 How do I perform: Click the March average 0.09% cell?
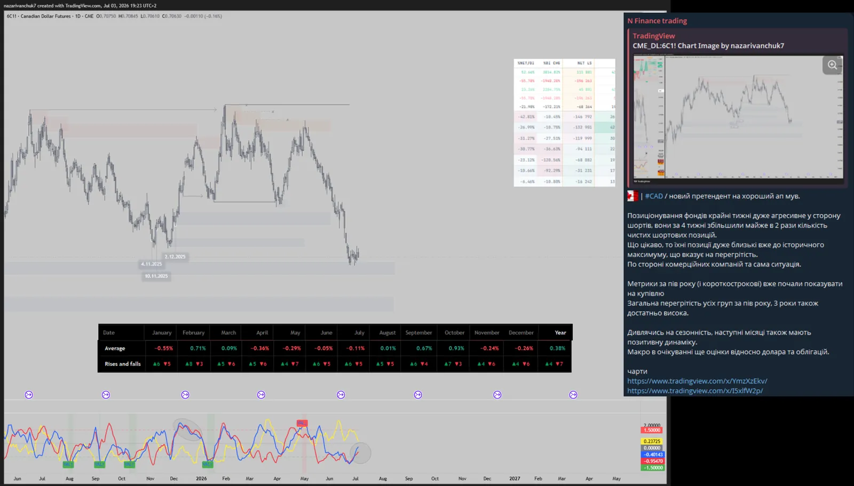(x=229, y=348)
